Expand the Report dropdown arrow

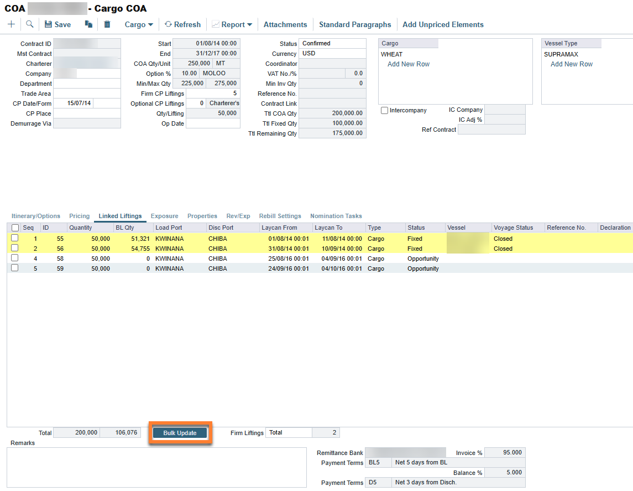249,25
